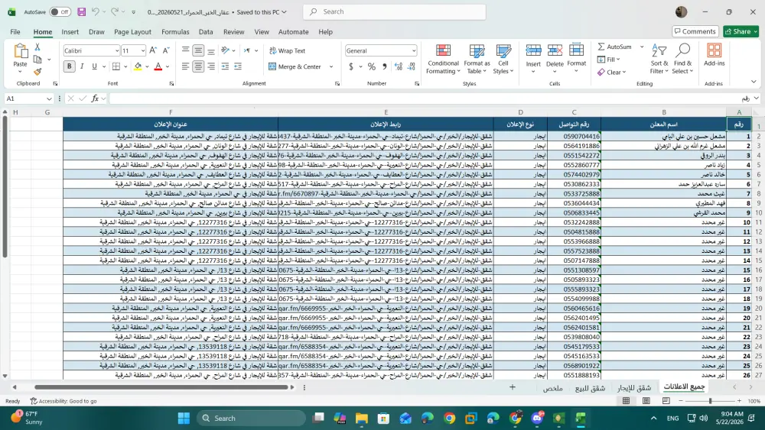Screen dimensions: 765x430
Task: Click the Redo arrow icon
Action: 115,11
